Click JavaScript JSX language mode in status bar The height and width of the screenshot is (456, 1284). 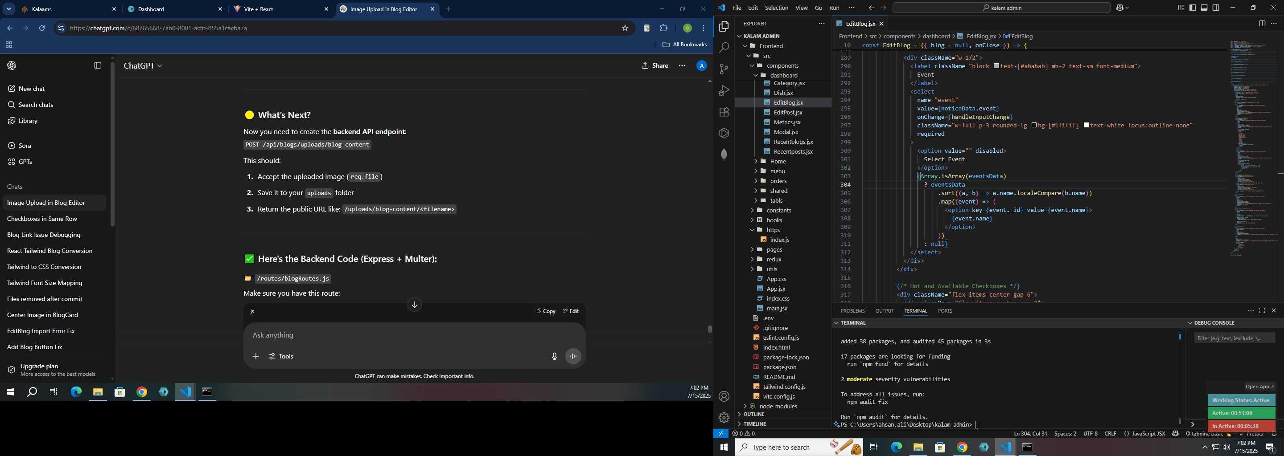click(1148, 434)
